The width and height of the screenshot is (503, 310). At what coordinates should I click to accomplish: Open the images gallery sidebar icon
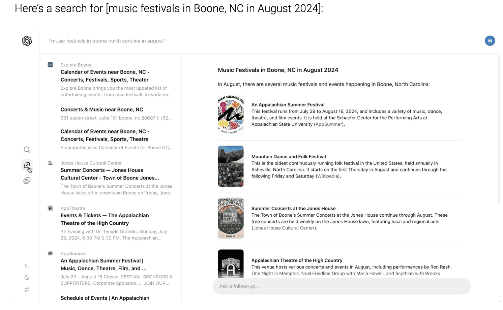click(x=27, y=181)
